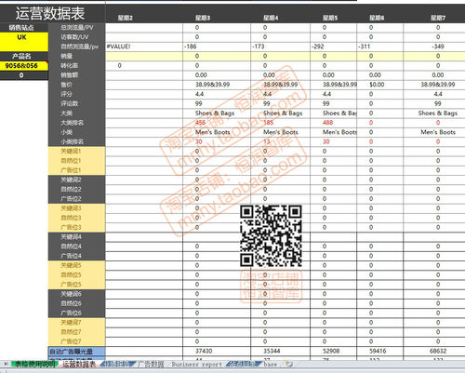Viewport: 465px width, 373px height.
Task: Select the -292 cell
Action: pos(334,47)
